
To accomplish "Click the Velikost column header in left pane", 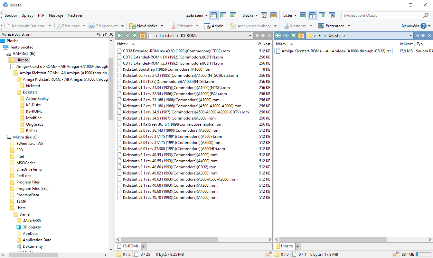I will 264,44.
